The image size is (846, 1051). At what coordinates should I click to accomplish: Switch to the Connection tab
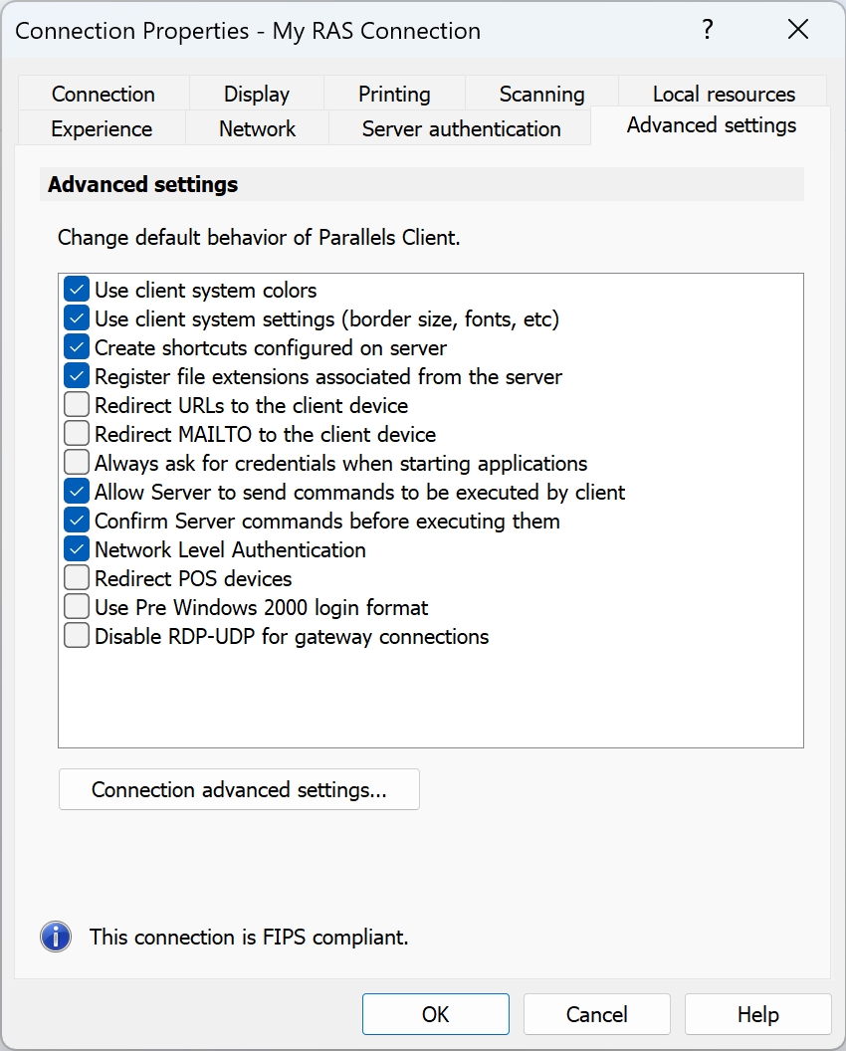pos(104,95)
